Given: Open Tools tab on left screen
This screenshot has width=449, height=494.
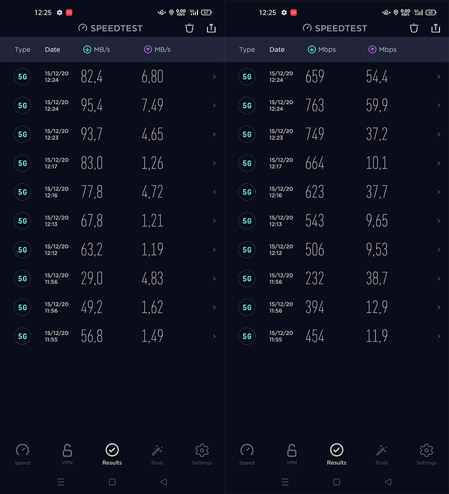Looking at the screenshot, I should (x=157, y=454).
